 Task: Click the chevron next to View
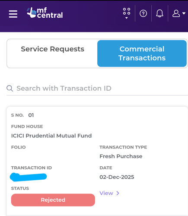pos(118,193)
